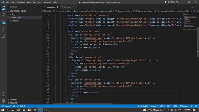Click the Go Live server button

coord(184,106)
